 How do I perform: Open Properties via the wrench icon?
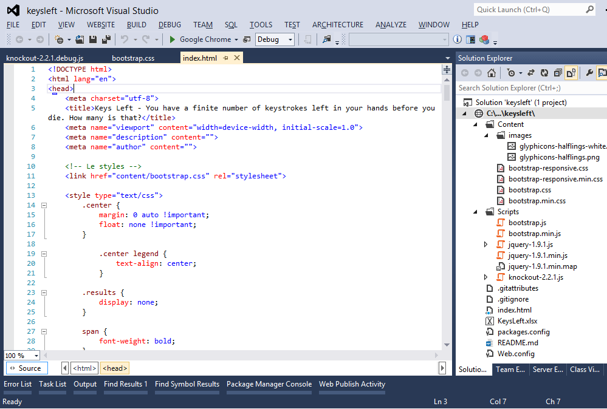tap(589, 73)
